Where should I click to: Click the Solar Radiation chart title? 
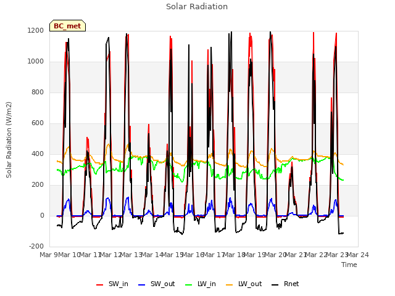[197, 7]
